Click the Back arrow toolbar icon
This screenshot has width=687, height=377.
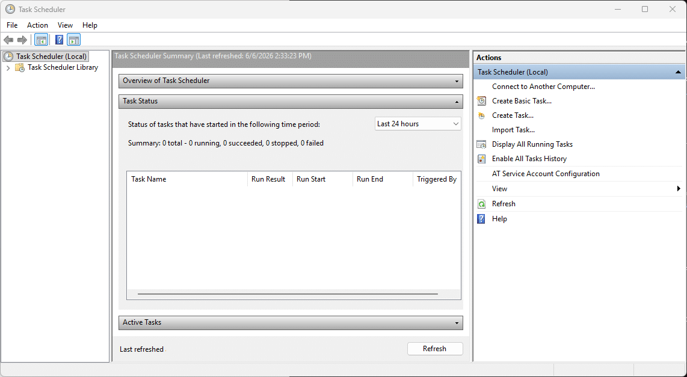click(8, 40)
